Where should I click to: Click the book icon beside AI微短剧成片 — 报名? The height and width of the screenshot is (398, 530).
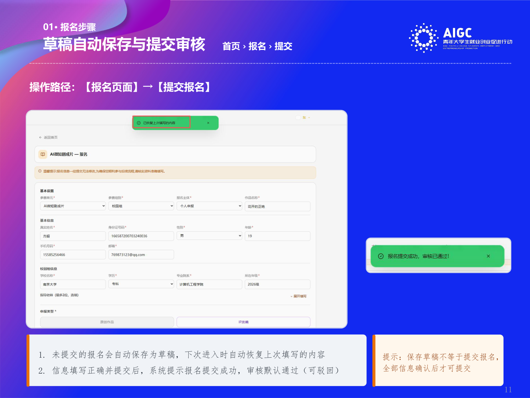43,154
